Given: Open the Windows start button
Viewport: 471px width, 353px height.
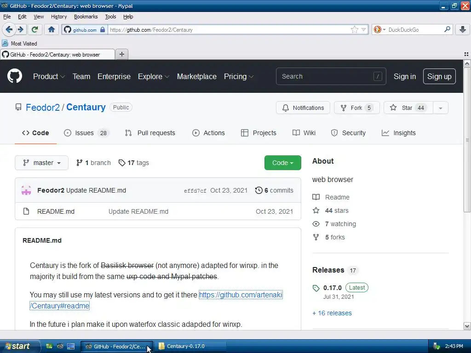Looking at the screenshot, I should tap(20, 347).
